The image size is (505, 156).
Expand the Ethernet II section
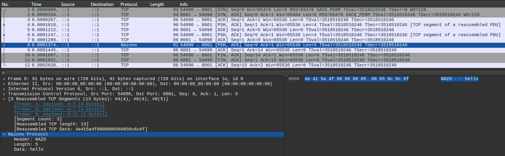(4, 84)
